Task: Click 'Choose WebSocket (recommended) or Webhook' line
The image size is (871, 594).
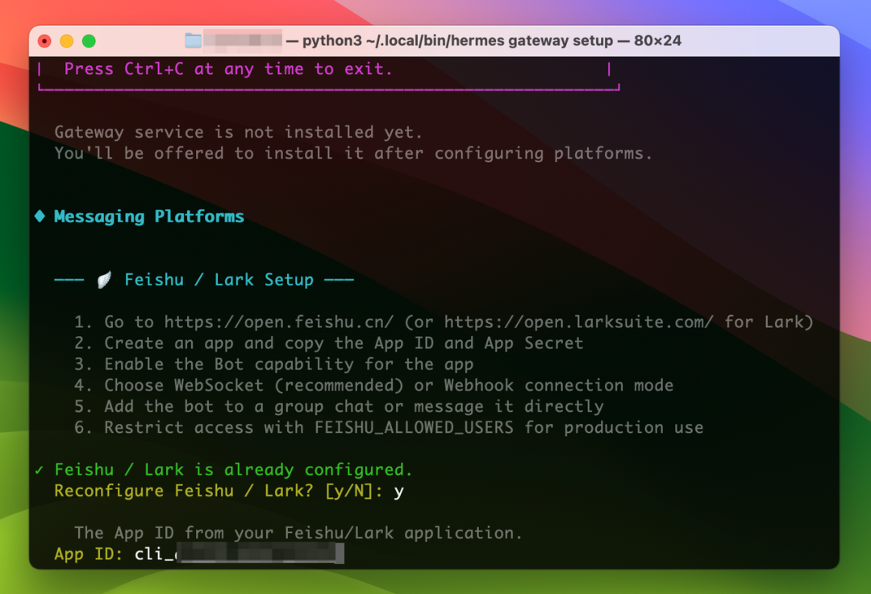Action: 374,385
